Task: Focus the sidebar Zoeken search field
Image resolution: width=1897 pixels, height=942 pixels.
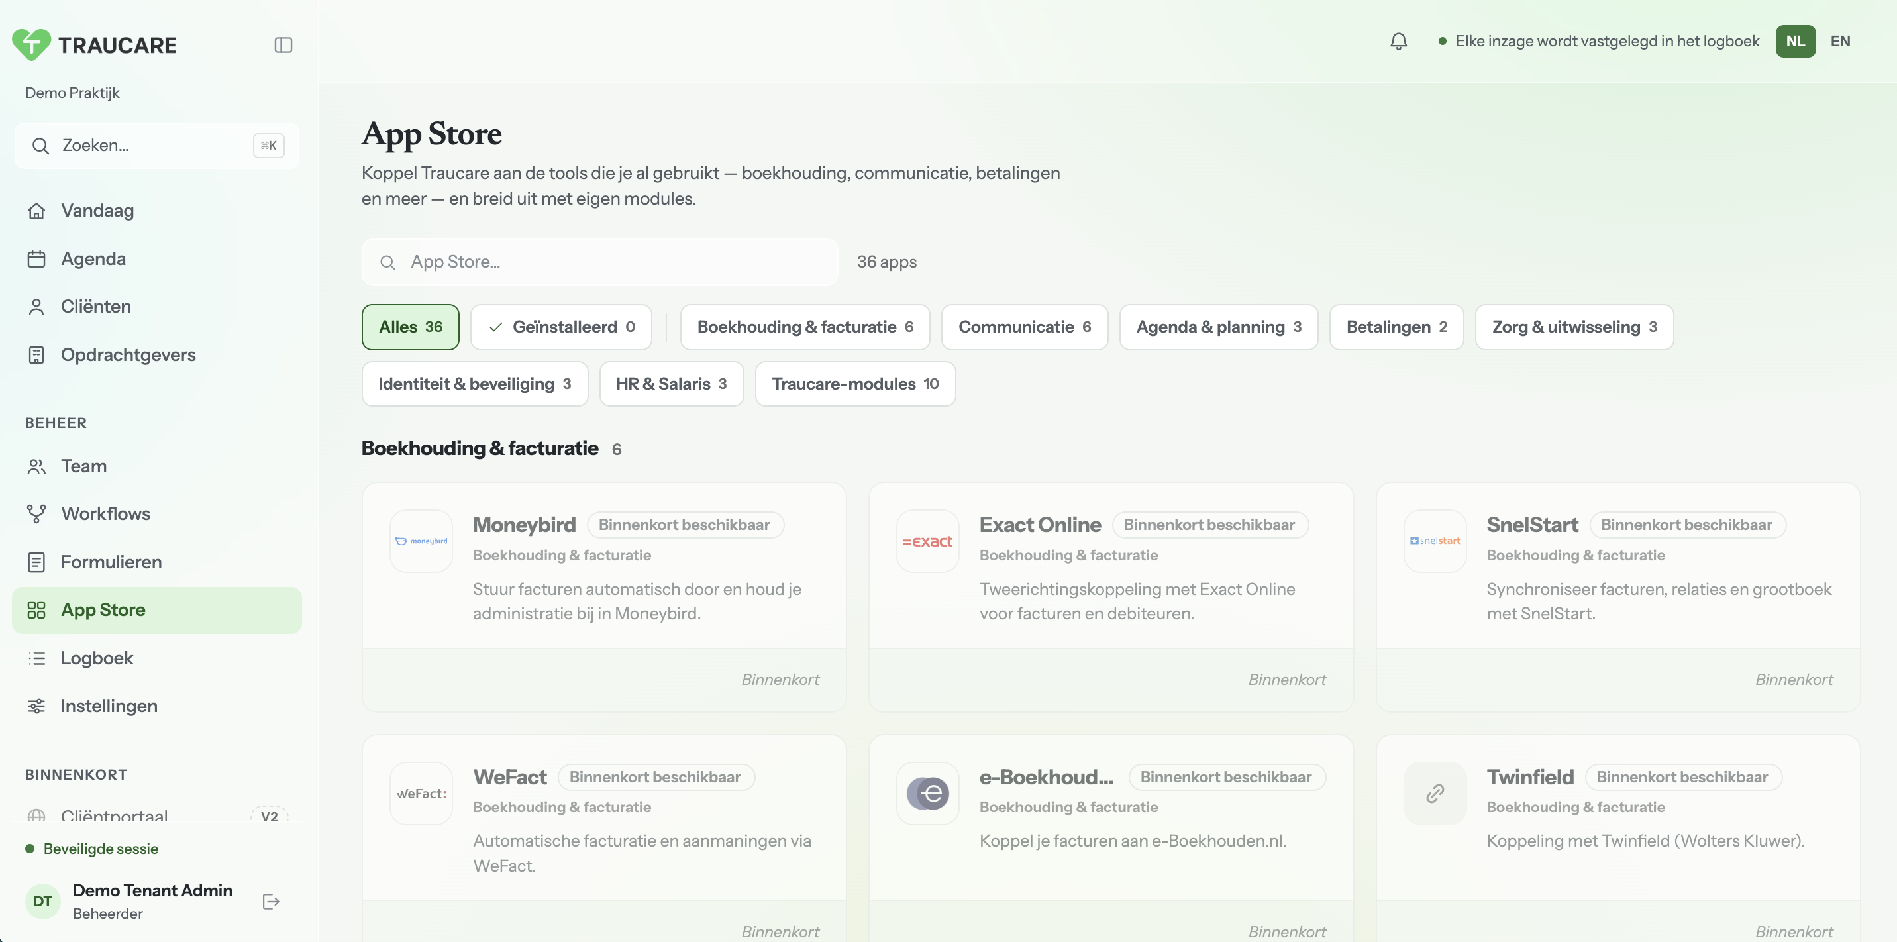Action: click(x=157, y=146)
